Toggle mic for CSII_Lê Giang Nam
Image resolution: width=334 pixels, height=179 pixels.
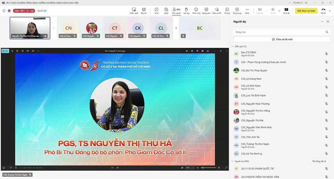tap(326, 79)
